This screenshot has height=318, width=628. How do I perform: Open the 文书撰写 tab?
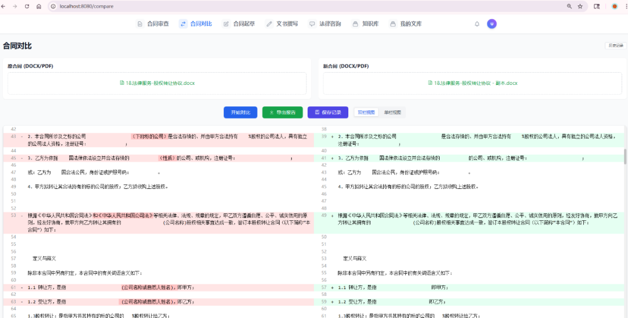click(282, 24)
